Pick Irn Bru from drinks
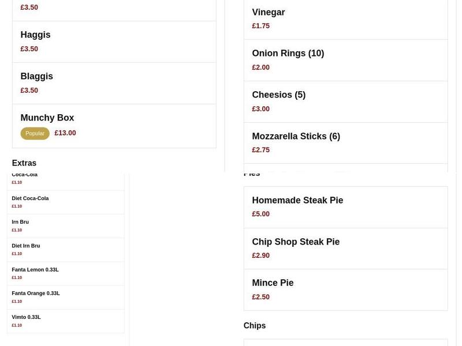 coord(20,222)
